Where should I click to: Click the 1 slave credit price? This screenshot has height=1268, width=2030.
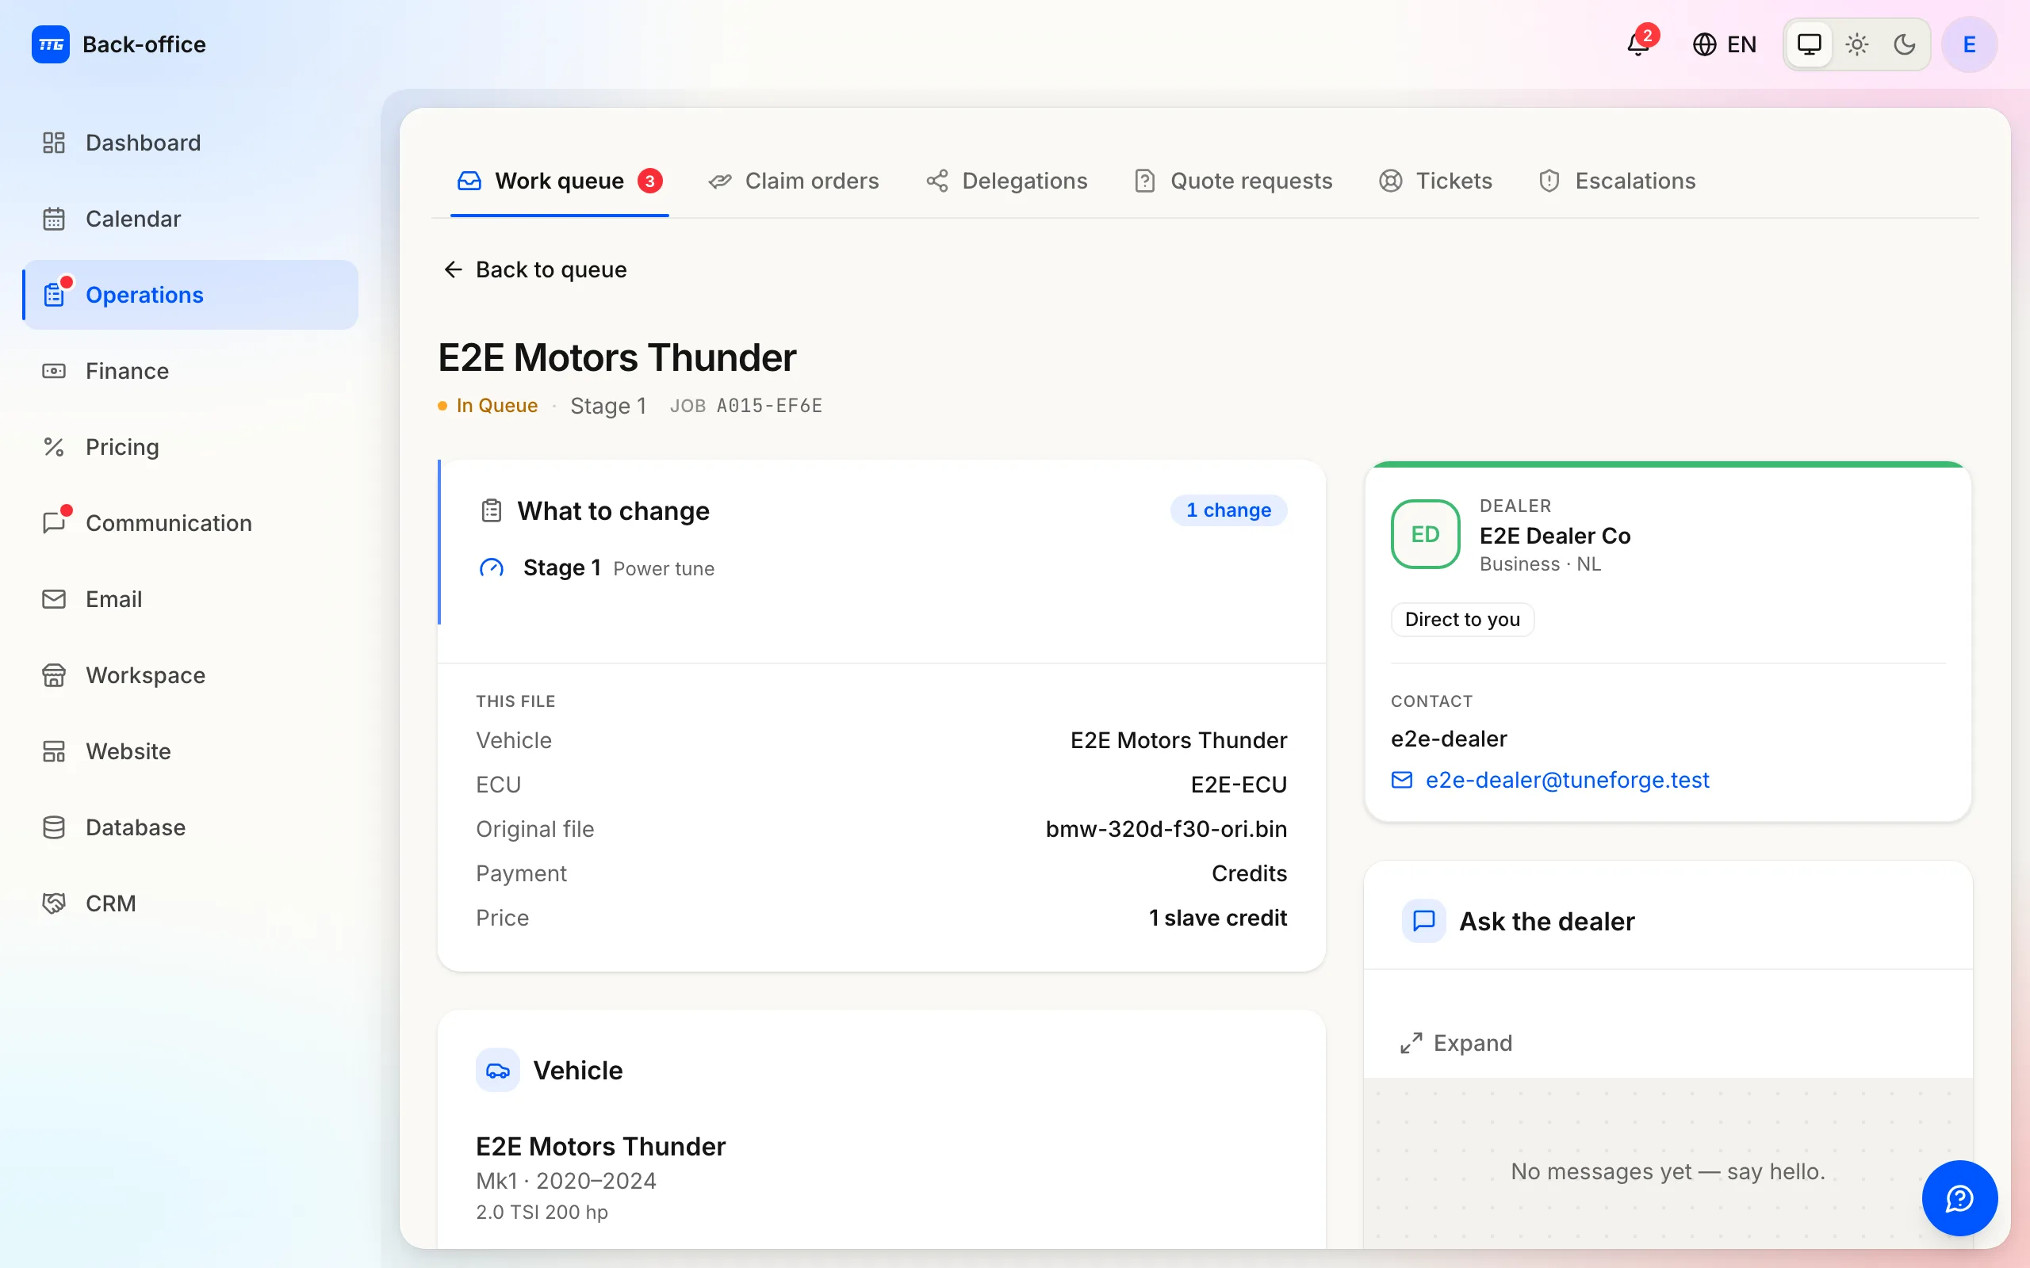pyautogui.click(x=1218, y=919)
